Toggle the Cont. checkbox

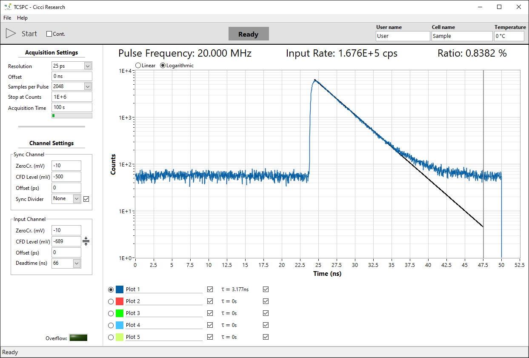(x=49, y=34)
